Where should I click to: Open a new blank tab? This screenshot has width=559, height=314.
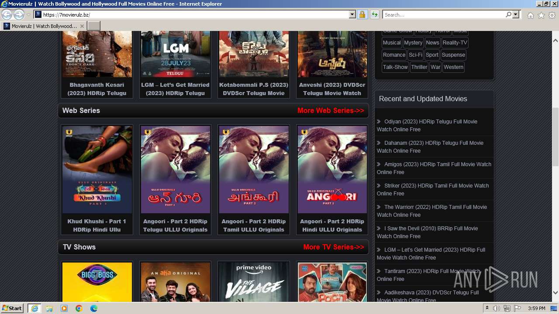coord(94,26)
